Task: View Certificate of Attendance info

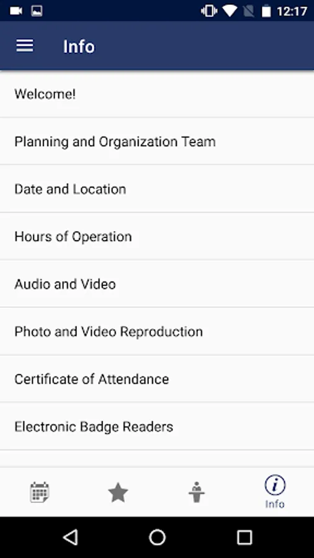Action: click(x=157, y=379)
